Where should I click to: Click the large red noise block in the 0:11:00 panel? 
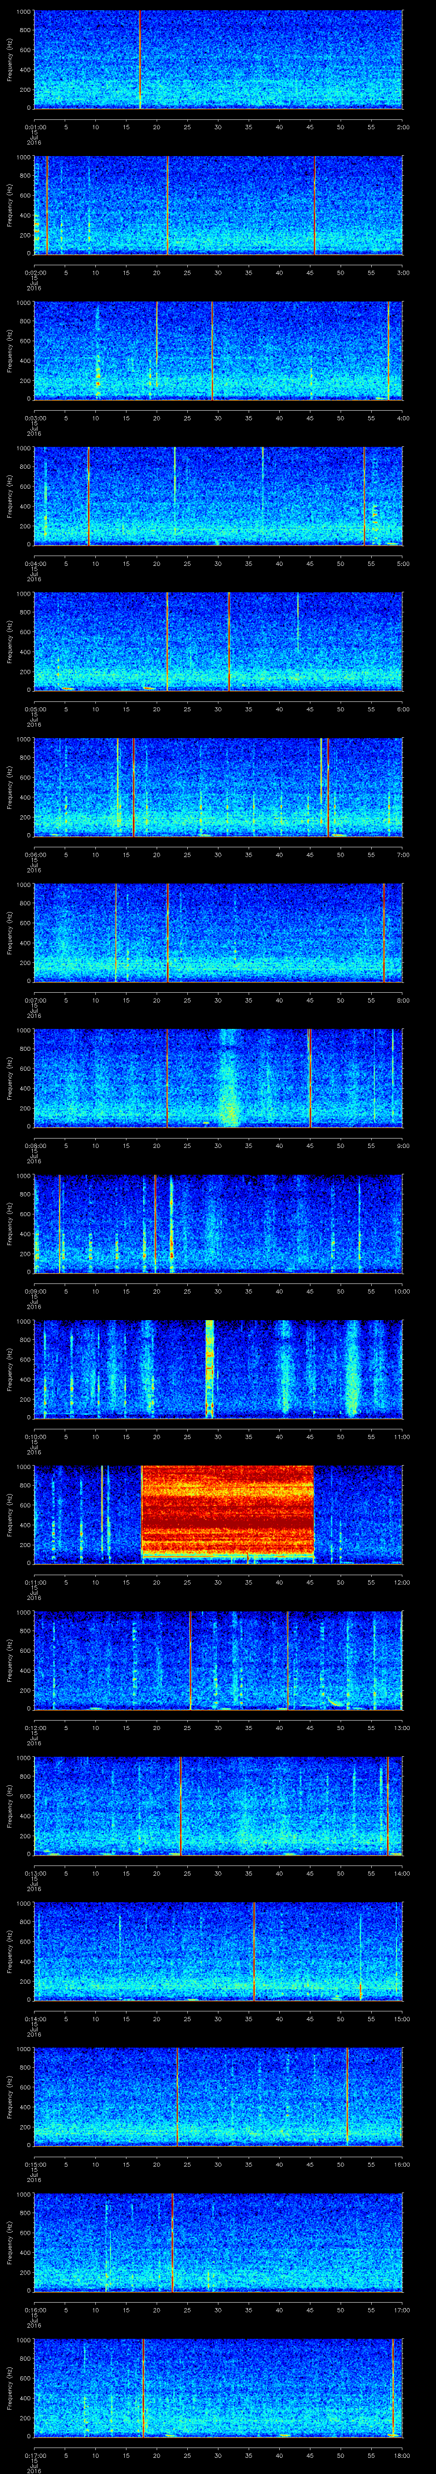tap(228, 1510)
